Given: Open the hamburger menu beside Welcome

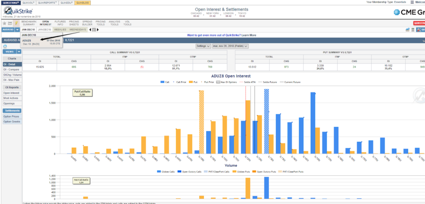Looking at the screenshot, I should click(412, 2).
